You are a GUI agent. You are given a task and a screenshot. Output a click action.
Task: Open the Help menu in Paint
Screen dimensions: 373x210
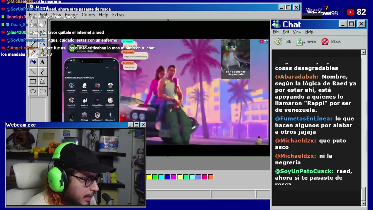pos(103,15)
